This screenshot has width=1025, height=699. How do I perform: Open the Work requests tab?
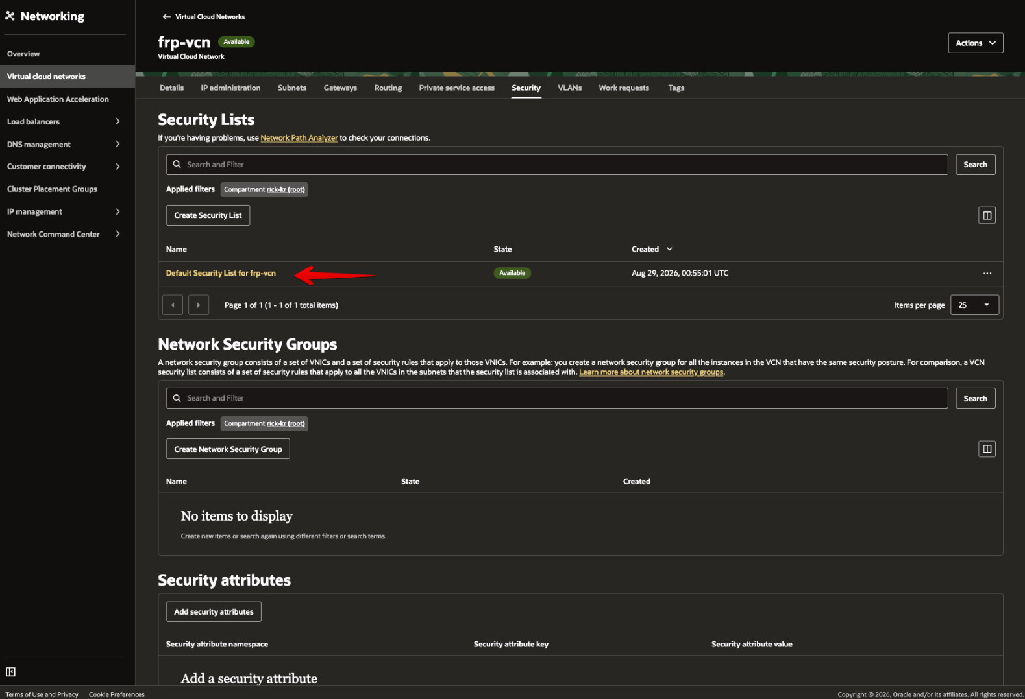pyautogui.click(x=624, y=88)
